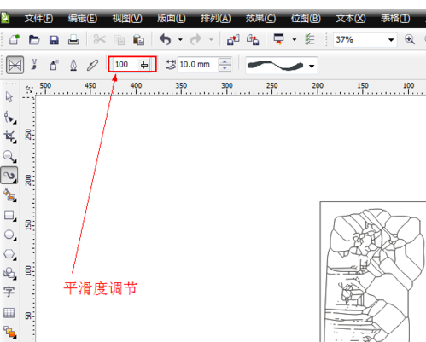This screenshot has width=426, height=342.
Task: Select the brush artistic media mode
Action: pyautogui.click(x=34, y=65)
